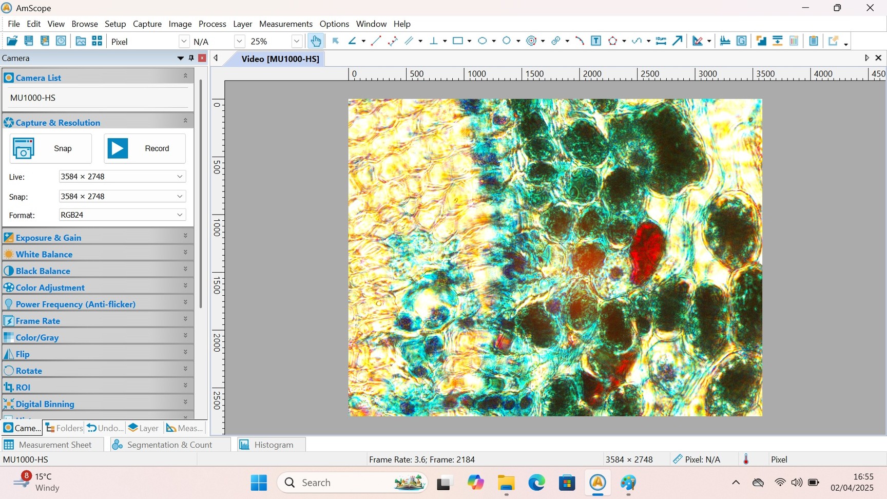
Task: Choose the polygon measurement tool
Action: [612, 41]
